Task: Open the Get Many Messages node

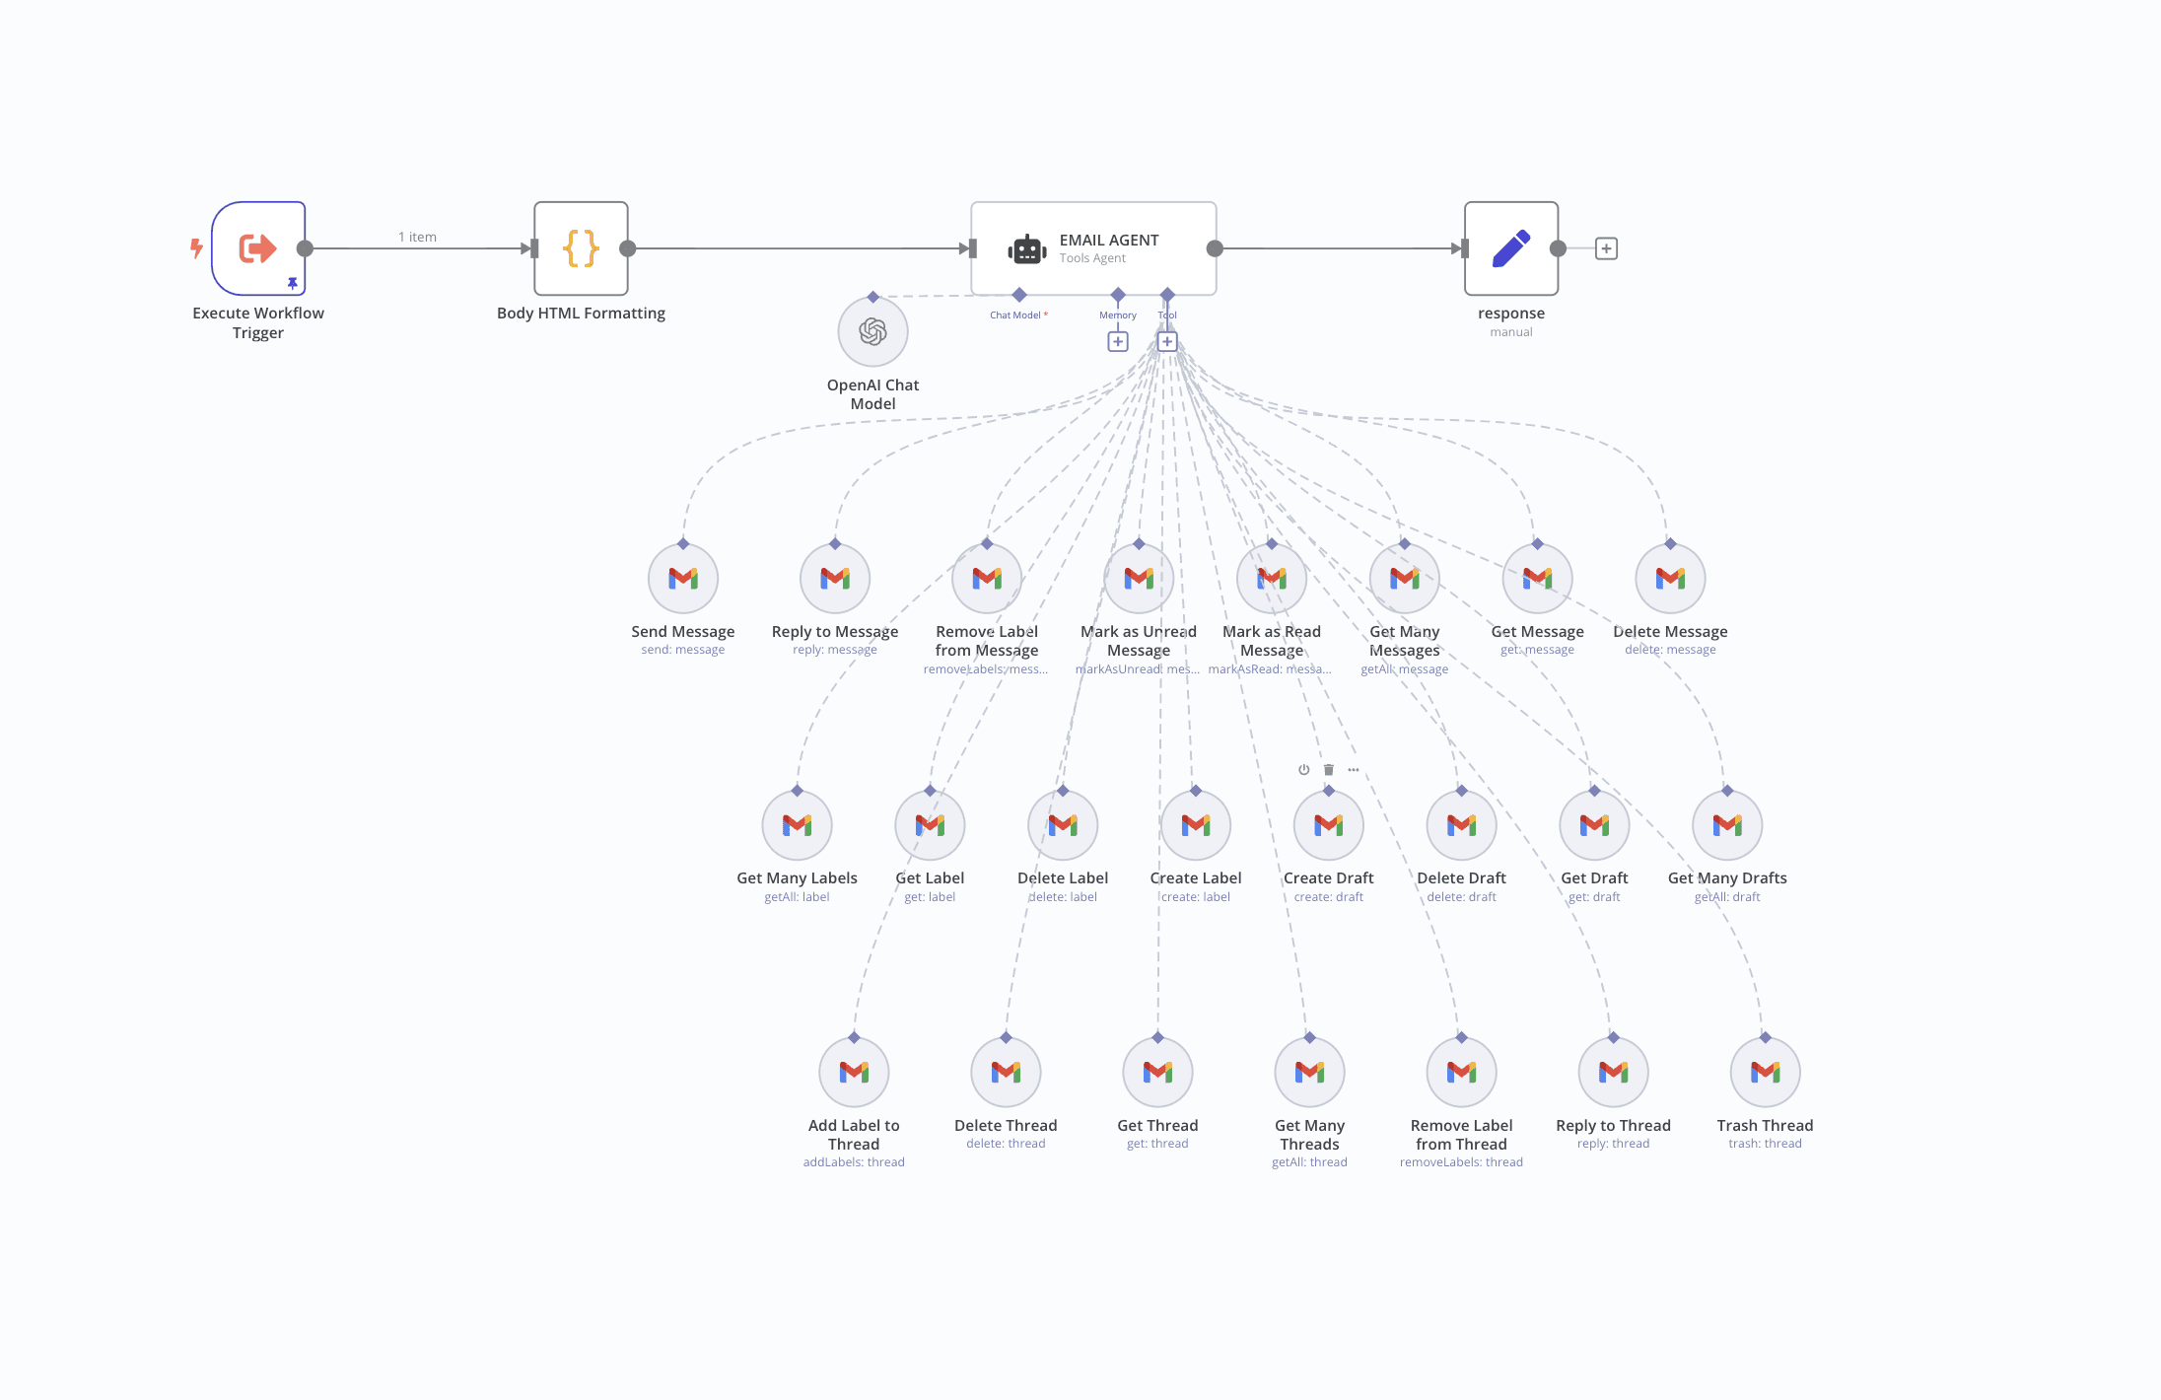Action: pyautogui.click(x=1405, y=578)
